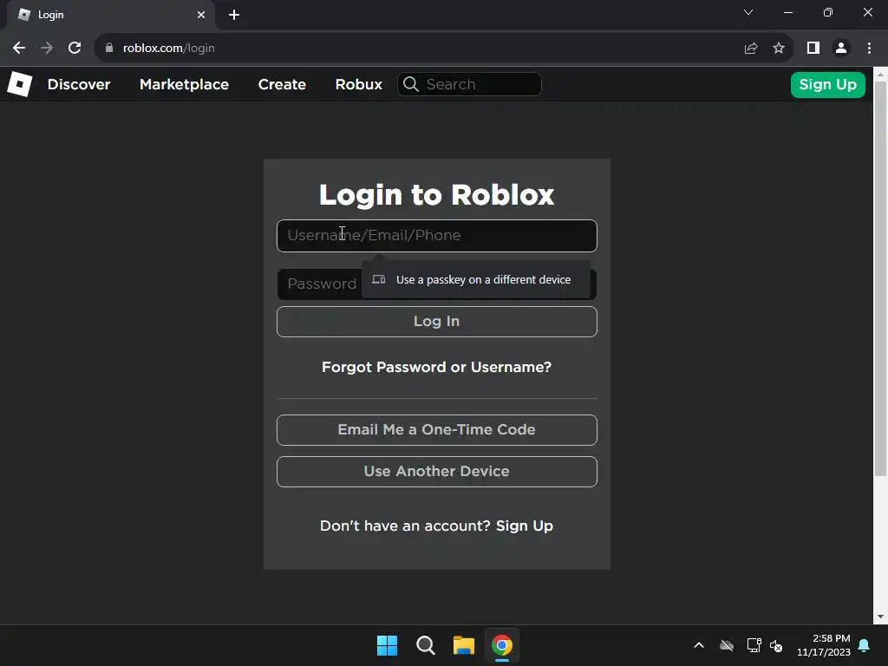
Task: Click the magnifier icon in Roblox search
Action: 411,84
